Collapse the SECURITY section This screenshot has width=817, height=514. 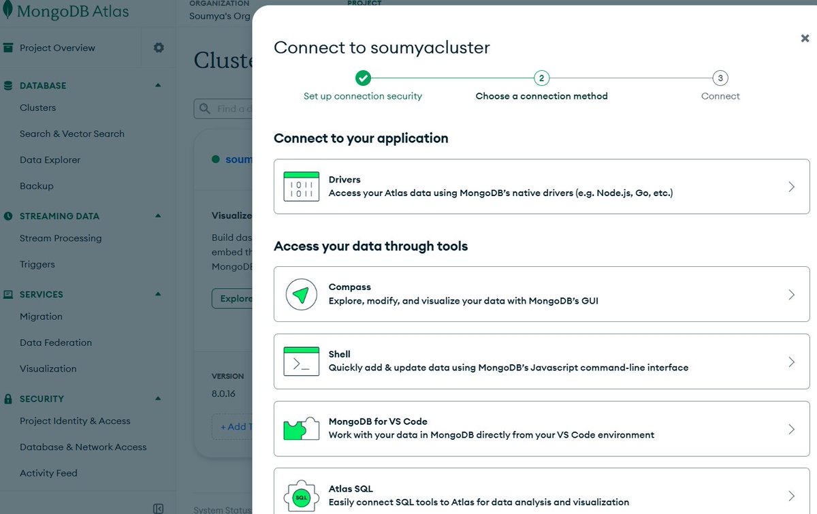click(x=158, y=399)
